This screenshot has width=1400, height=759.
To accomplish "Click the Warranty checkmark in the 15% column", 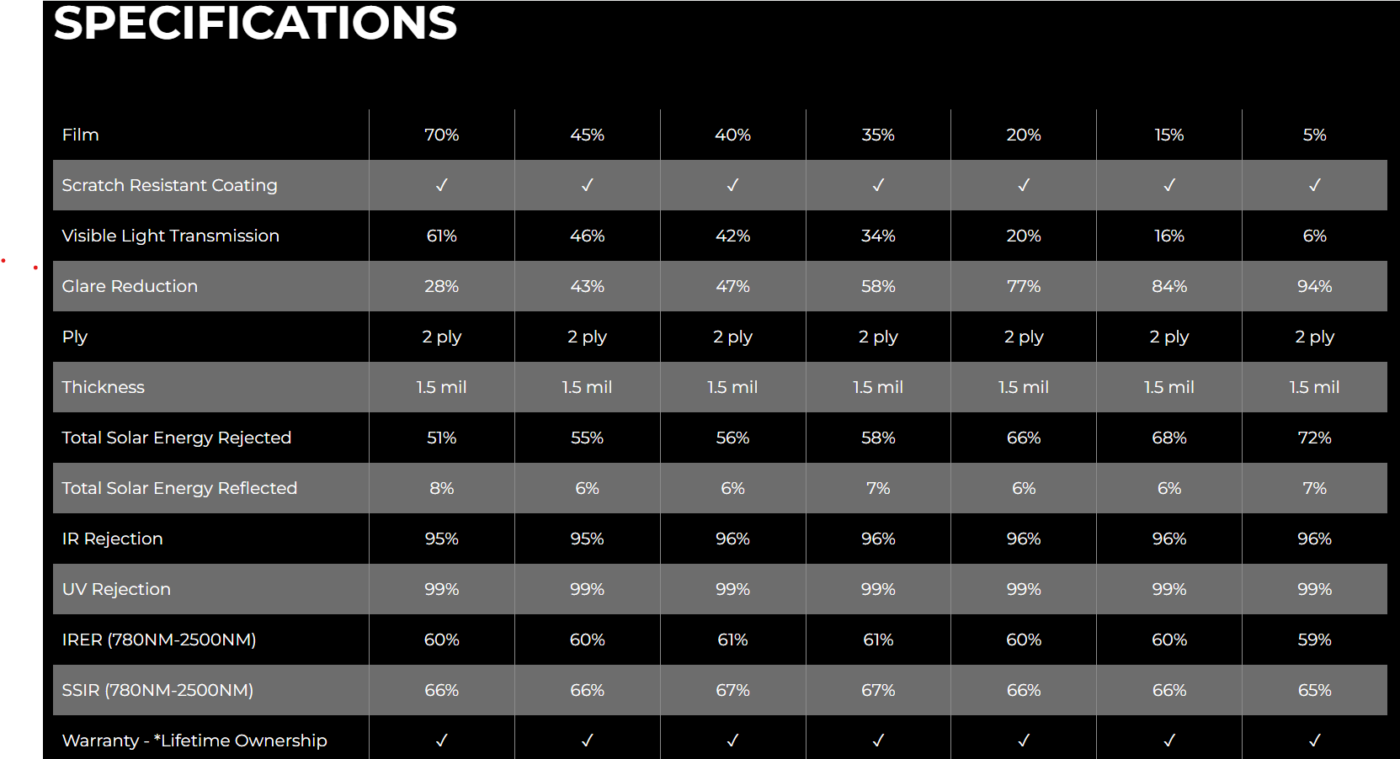I will click(x=1169, y=740).
